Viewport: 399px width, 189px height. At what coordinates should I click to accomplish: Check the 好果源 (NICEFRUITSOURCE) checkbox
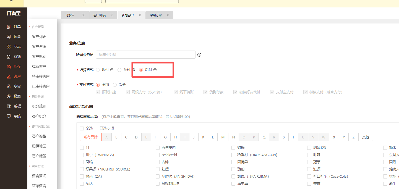[82, 169]
